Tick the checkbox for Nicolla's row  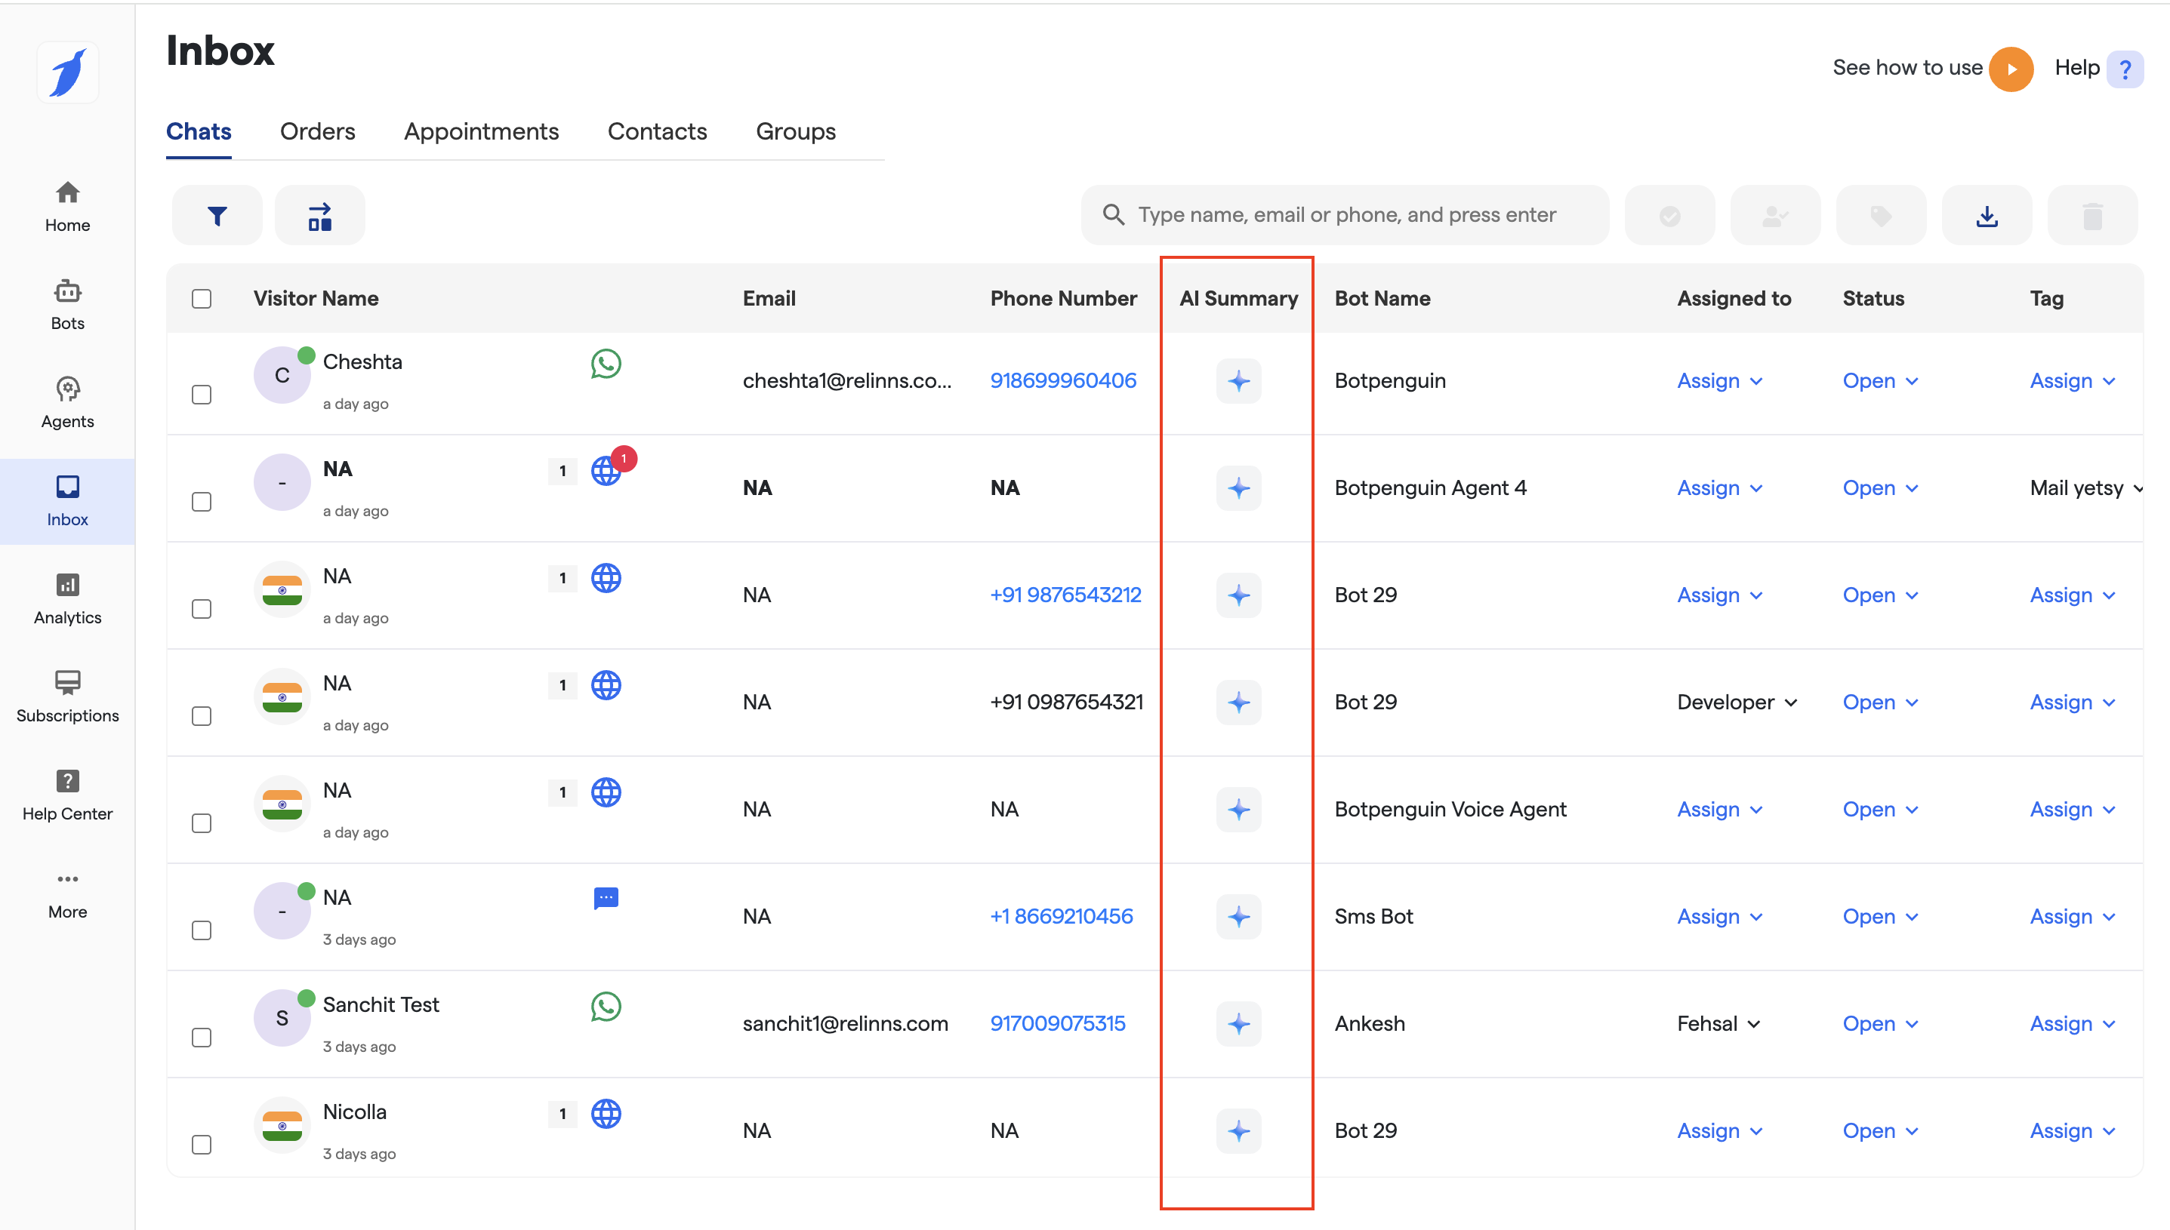201,1145
